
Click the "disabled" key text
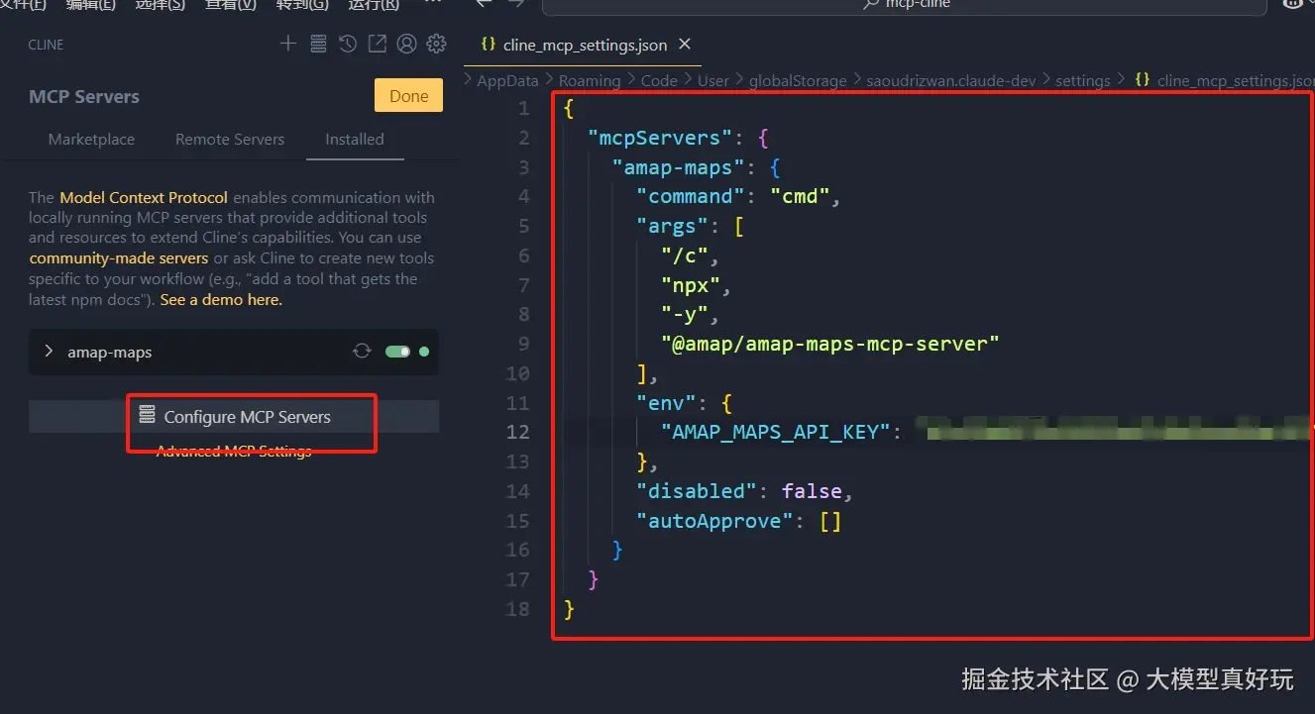click(x=697, y=491)
